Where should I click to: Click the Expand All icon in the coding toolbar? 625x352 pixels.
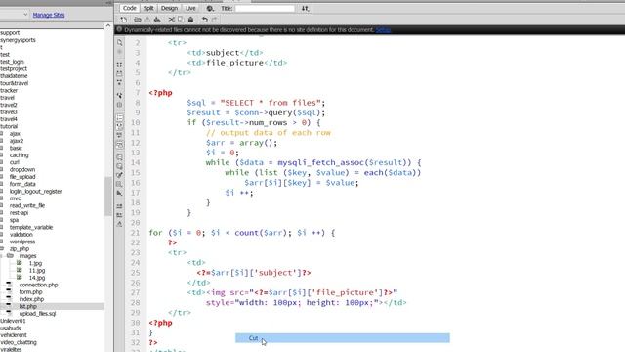click(x=119, y=82)
